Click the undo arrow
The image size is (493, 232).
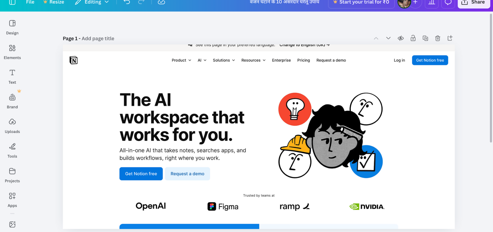coord(127,2)
